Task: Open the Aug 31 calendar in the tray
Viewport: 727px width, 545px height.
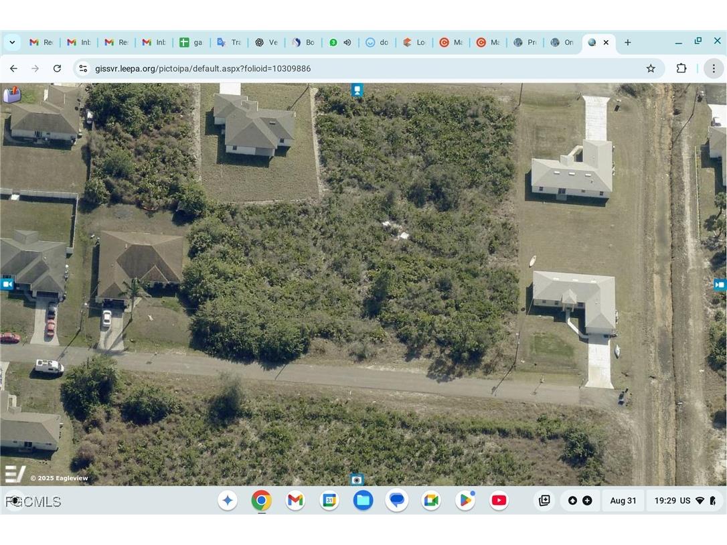Action: pos(623,500)
